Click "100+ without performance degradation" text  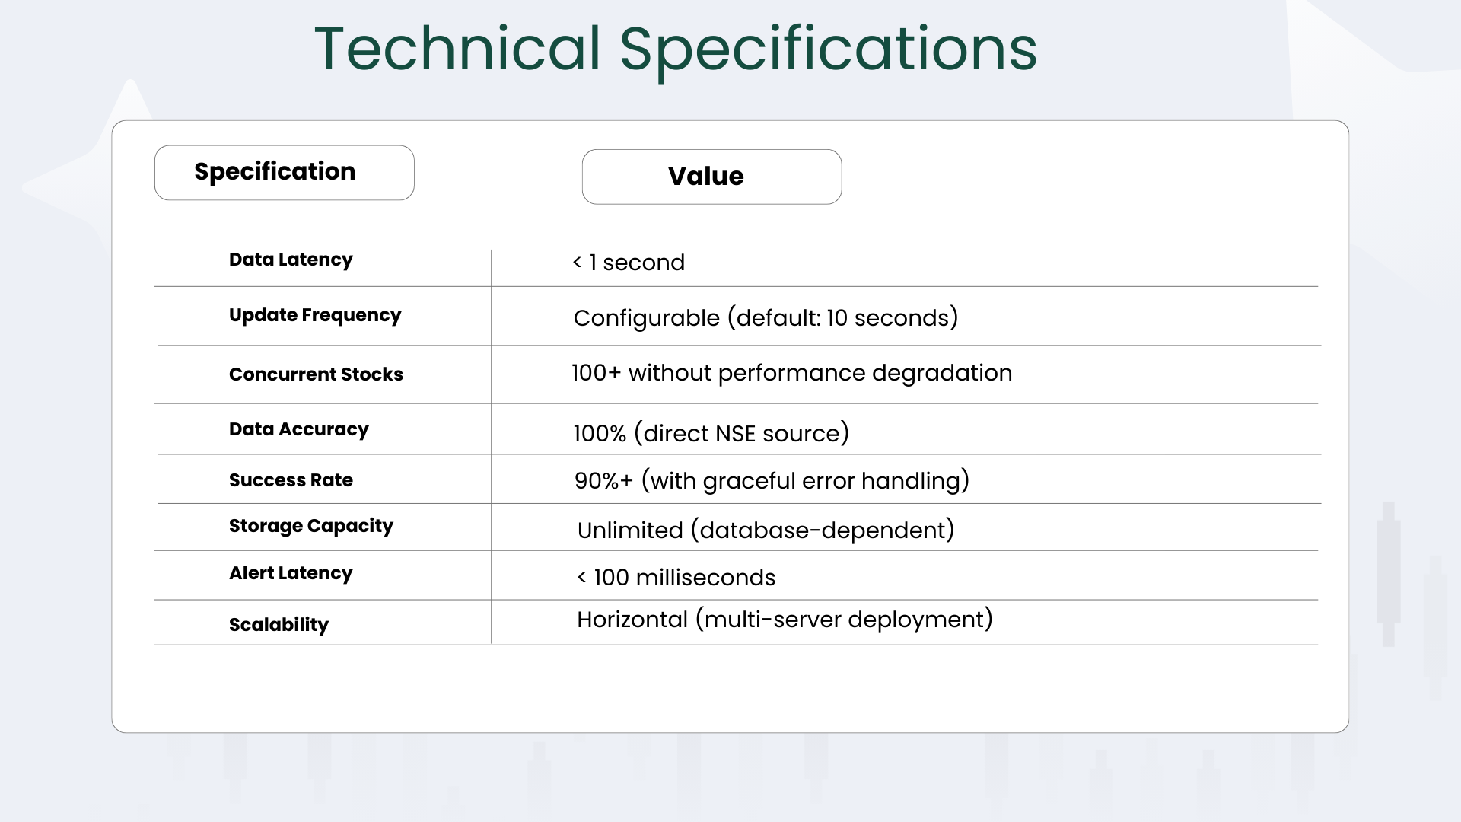point(791,373)
